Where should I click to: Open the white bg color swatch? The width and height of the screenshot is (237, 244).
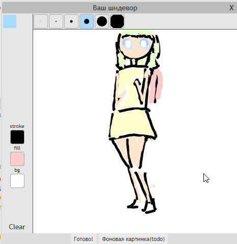click(x=17, y=181)
